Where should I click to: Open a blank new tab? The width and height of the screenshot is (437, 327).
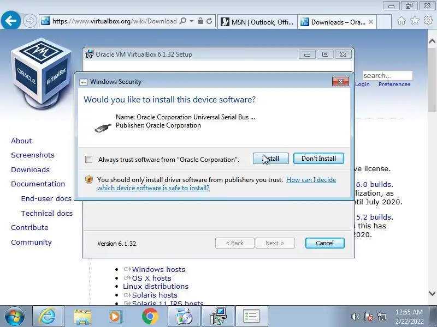384,22
